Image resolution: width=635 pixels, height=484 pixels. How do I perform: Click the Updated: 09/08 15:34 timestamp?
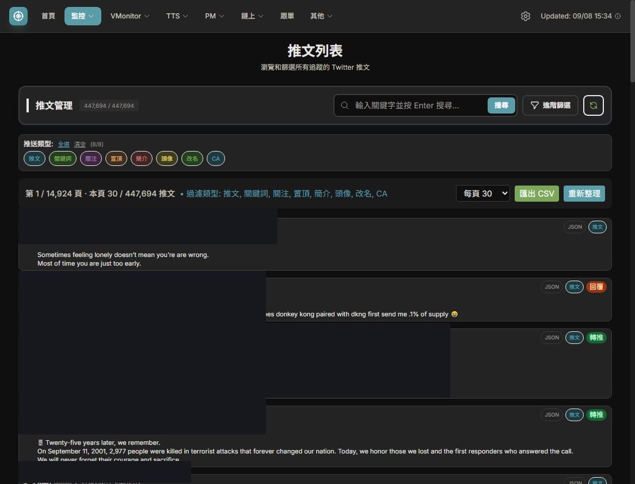click(x=576, y=16)
